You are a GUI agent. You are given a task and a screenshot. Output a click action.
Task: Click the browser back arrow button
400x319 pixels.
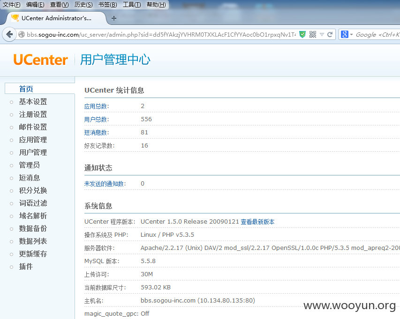9,34
